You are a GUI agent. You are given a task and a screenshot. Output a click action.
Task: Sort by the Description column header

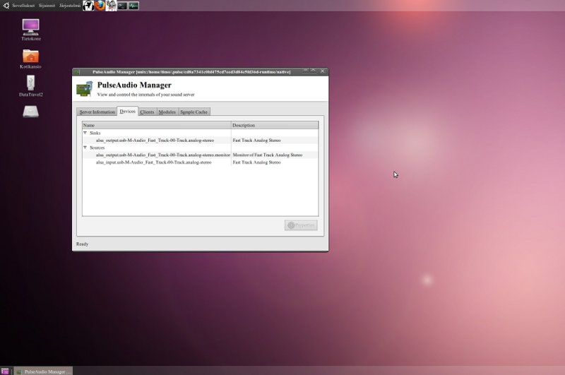(x=275, y=126)
